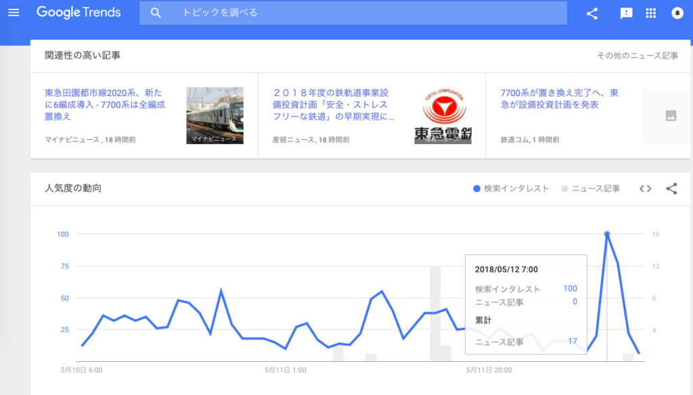This screenshot has width=693, height=395.
Task: Click the grey ニュース記事 legend dot
Action: point(564,189)
